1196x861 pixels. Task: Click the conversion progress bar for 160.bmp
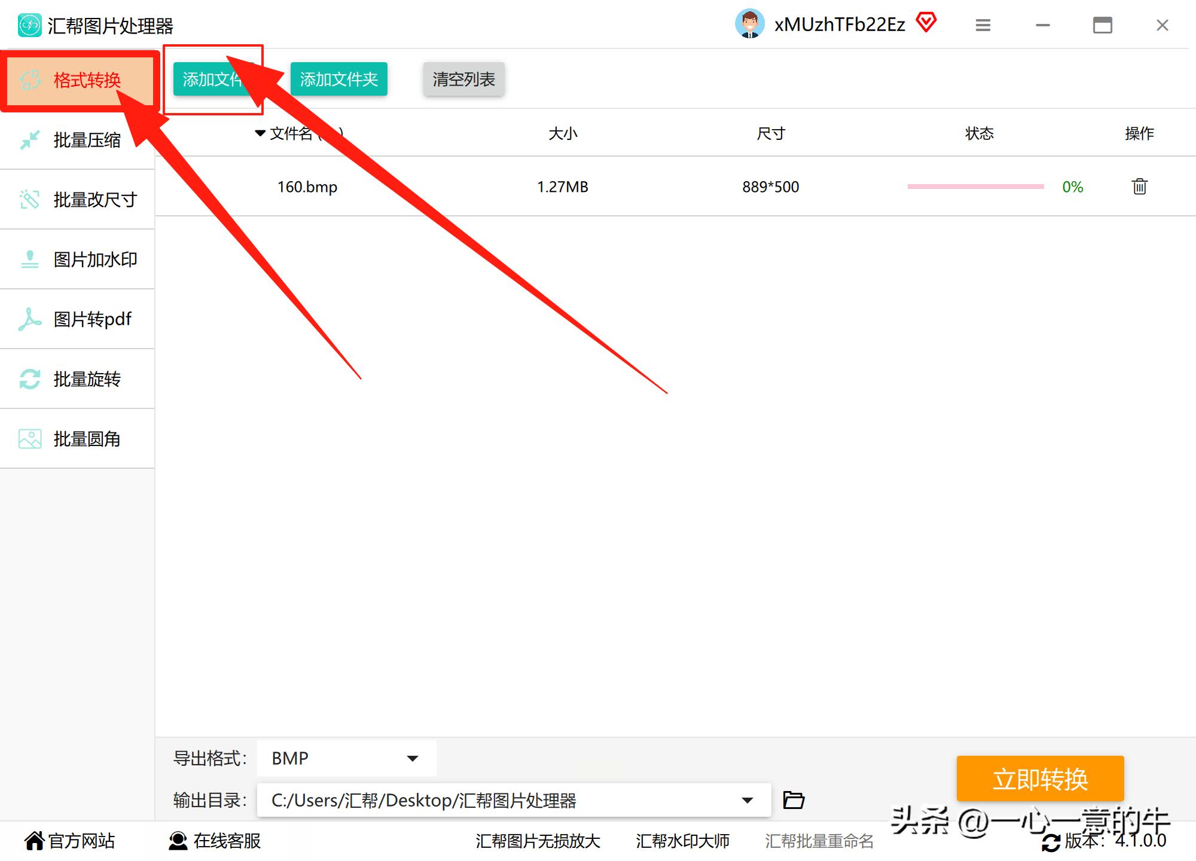(975, 187)
